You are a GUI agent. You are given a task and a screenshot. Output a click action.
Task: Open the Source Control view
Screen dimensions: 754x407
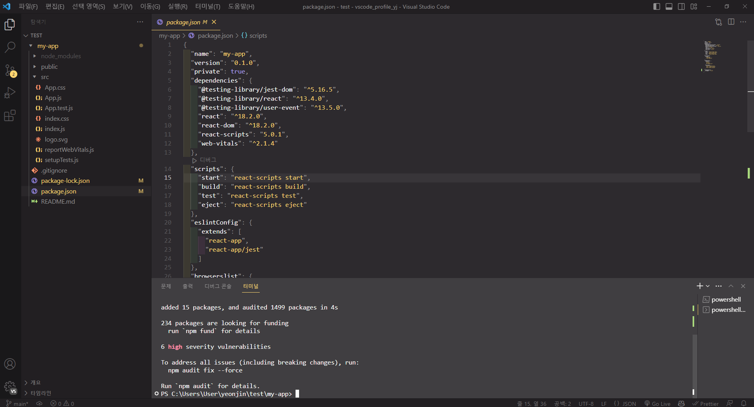[10, 70]
